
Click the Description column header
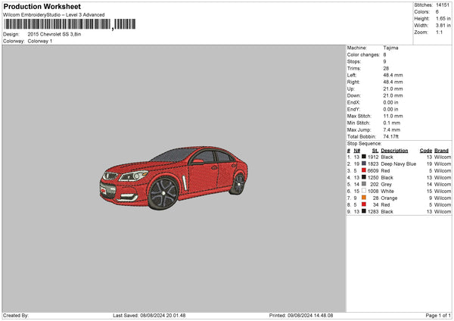click(x=394, y=150)
